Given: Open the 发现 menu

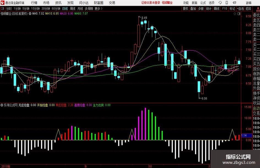Looking at the screenshot, I should pos(70,3).
